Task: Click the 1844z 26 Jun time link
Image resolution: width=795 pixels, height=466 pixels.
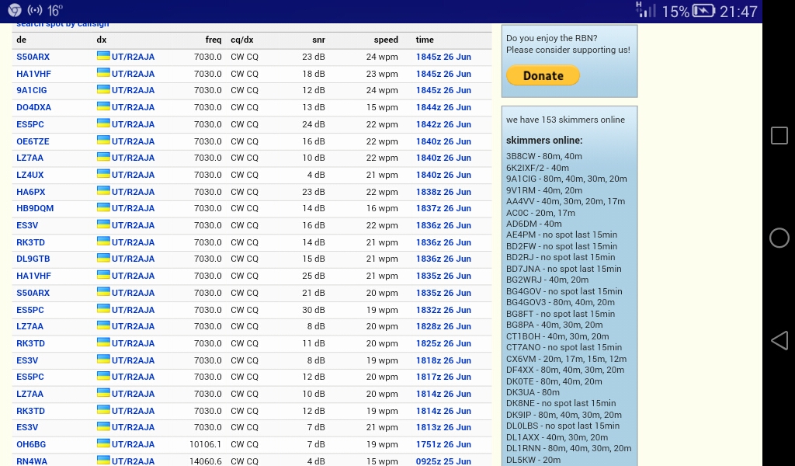Action: click(443, 107)
